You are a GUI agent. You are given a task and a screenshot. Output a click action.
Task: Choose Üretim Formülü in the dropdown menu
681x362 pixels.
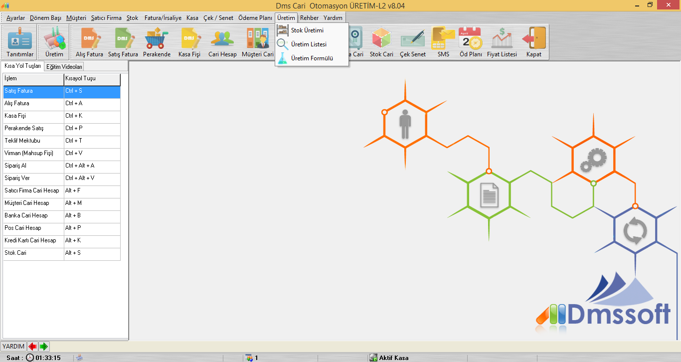(x=312, y=58)
